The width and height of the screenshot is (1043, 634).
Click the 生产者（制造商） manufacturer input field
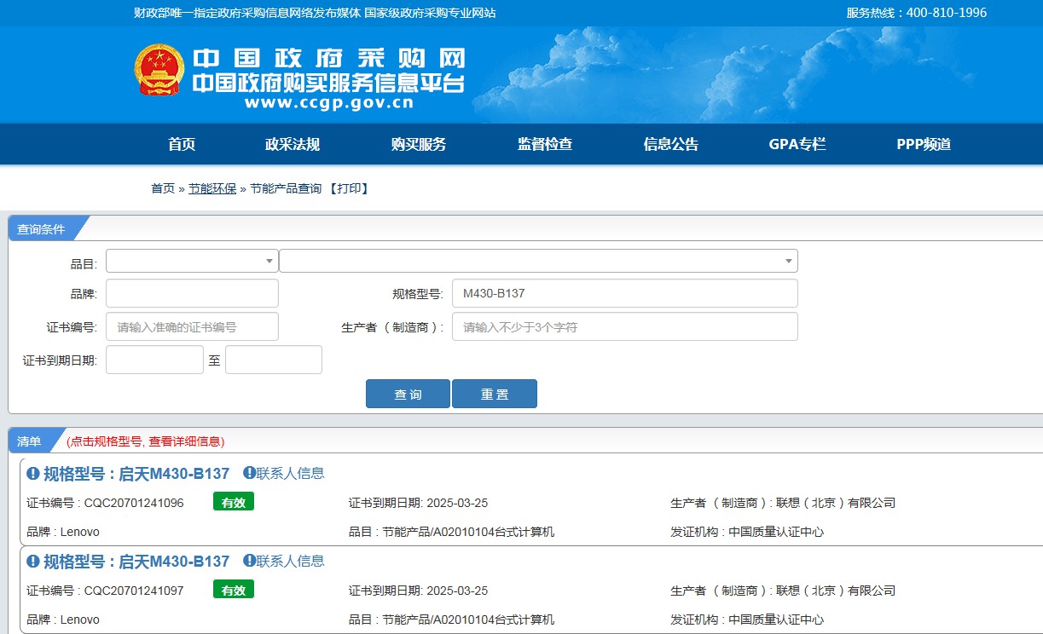[625, 326]
